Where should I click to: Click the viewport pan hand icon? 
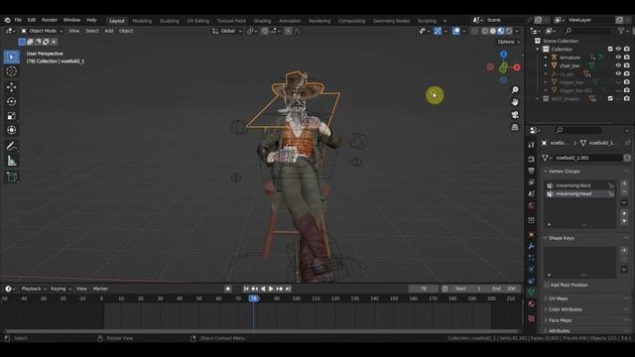[x=515, y=102]
